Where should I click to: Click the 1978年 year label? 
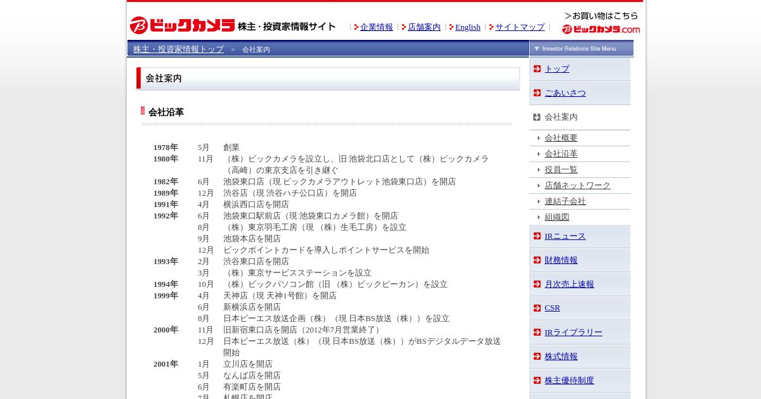tap(166, 148)
